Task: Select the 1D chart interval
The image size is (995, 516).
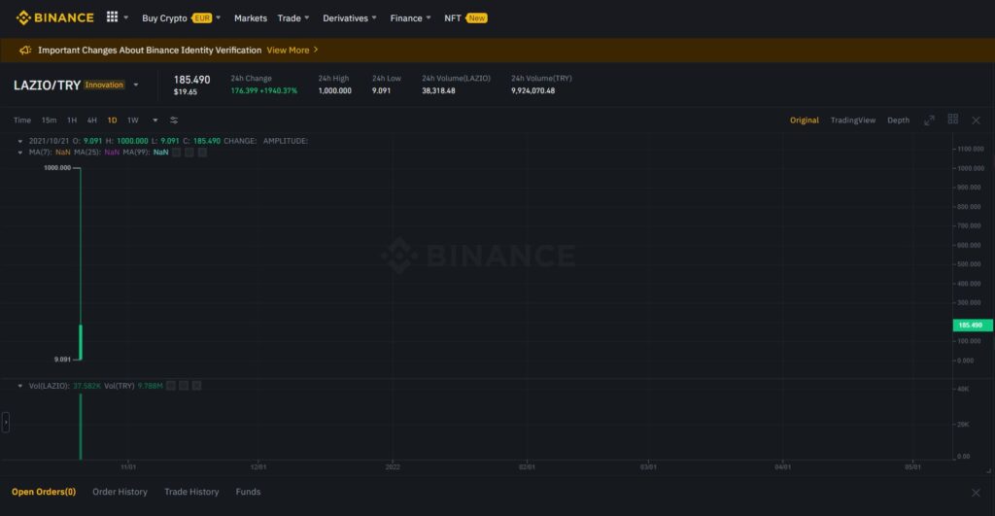Action: [113, 120]
